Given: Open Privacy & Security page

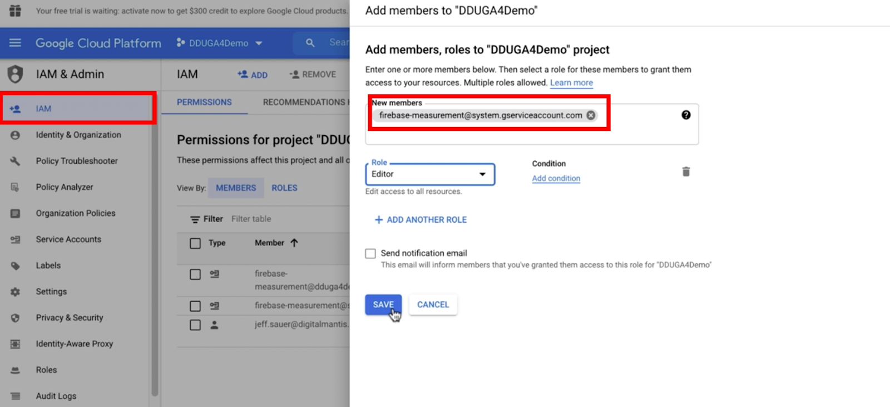Looking at the screenshot, I should (x=76, y=318).
